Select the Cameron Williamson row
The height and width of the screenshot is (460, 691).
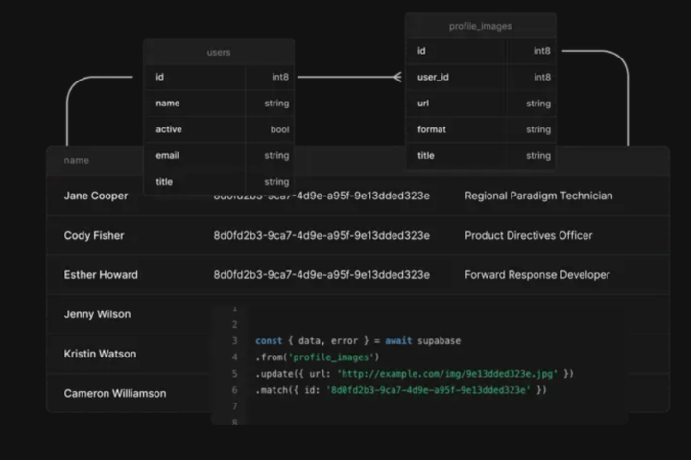click(115, 393)
